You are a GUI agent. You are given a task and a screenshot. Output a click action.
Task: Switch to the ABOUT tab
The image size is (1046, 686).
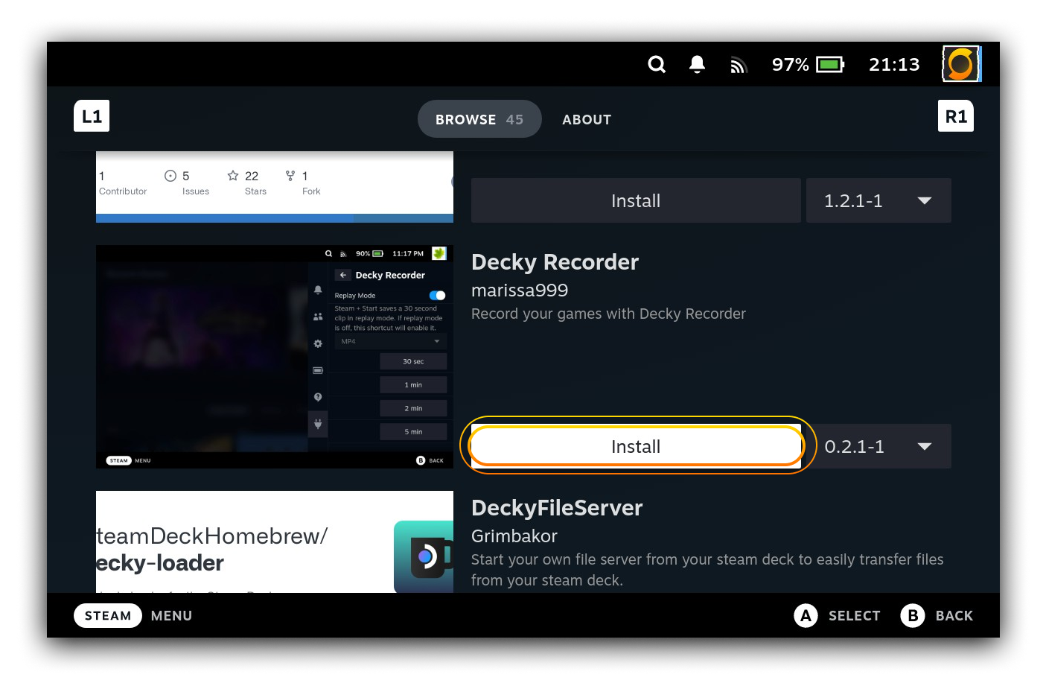pyautogui.click(x=587, y=119)
